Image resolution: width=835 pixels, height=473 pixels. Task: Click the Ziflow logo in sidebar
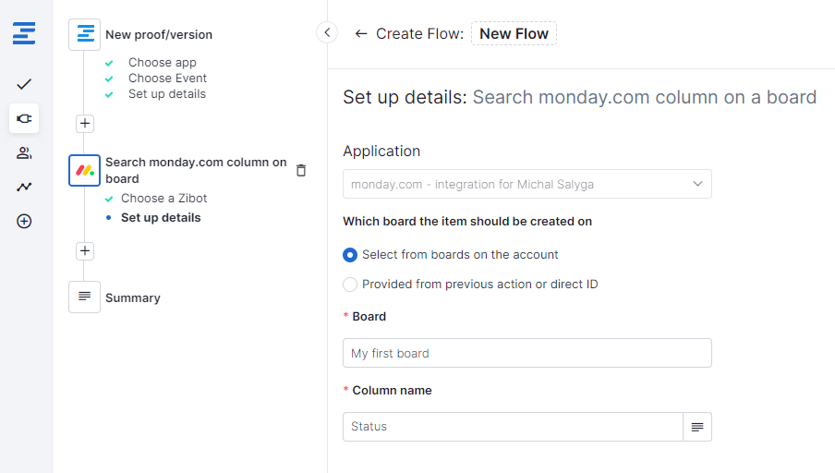[24, 34]
